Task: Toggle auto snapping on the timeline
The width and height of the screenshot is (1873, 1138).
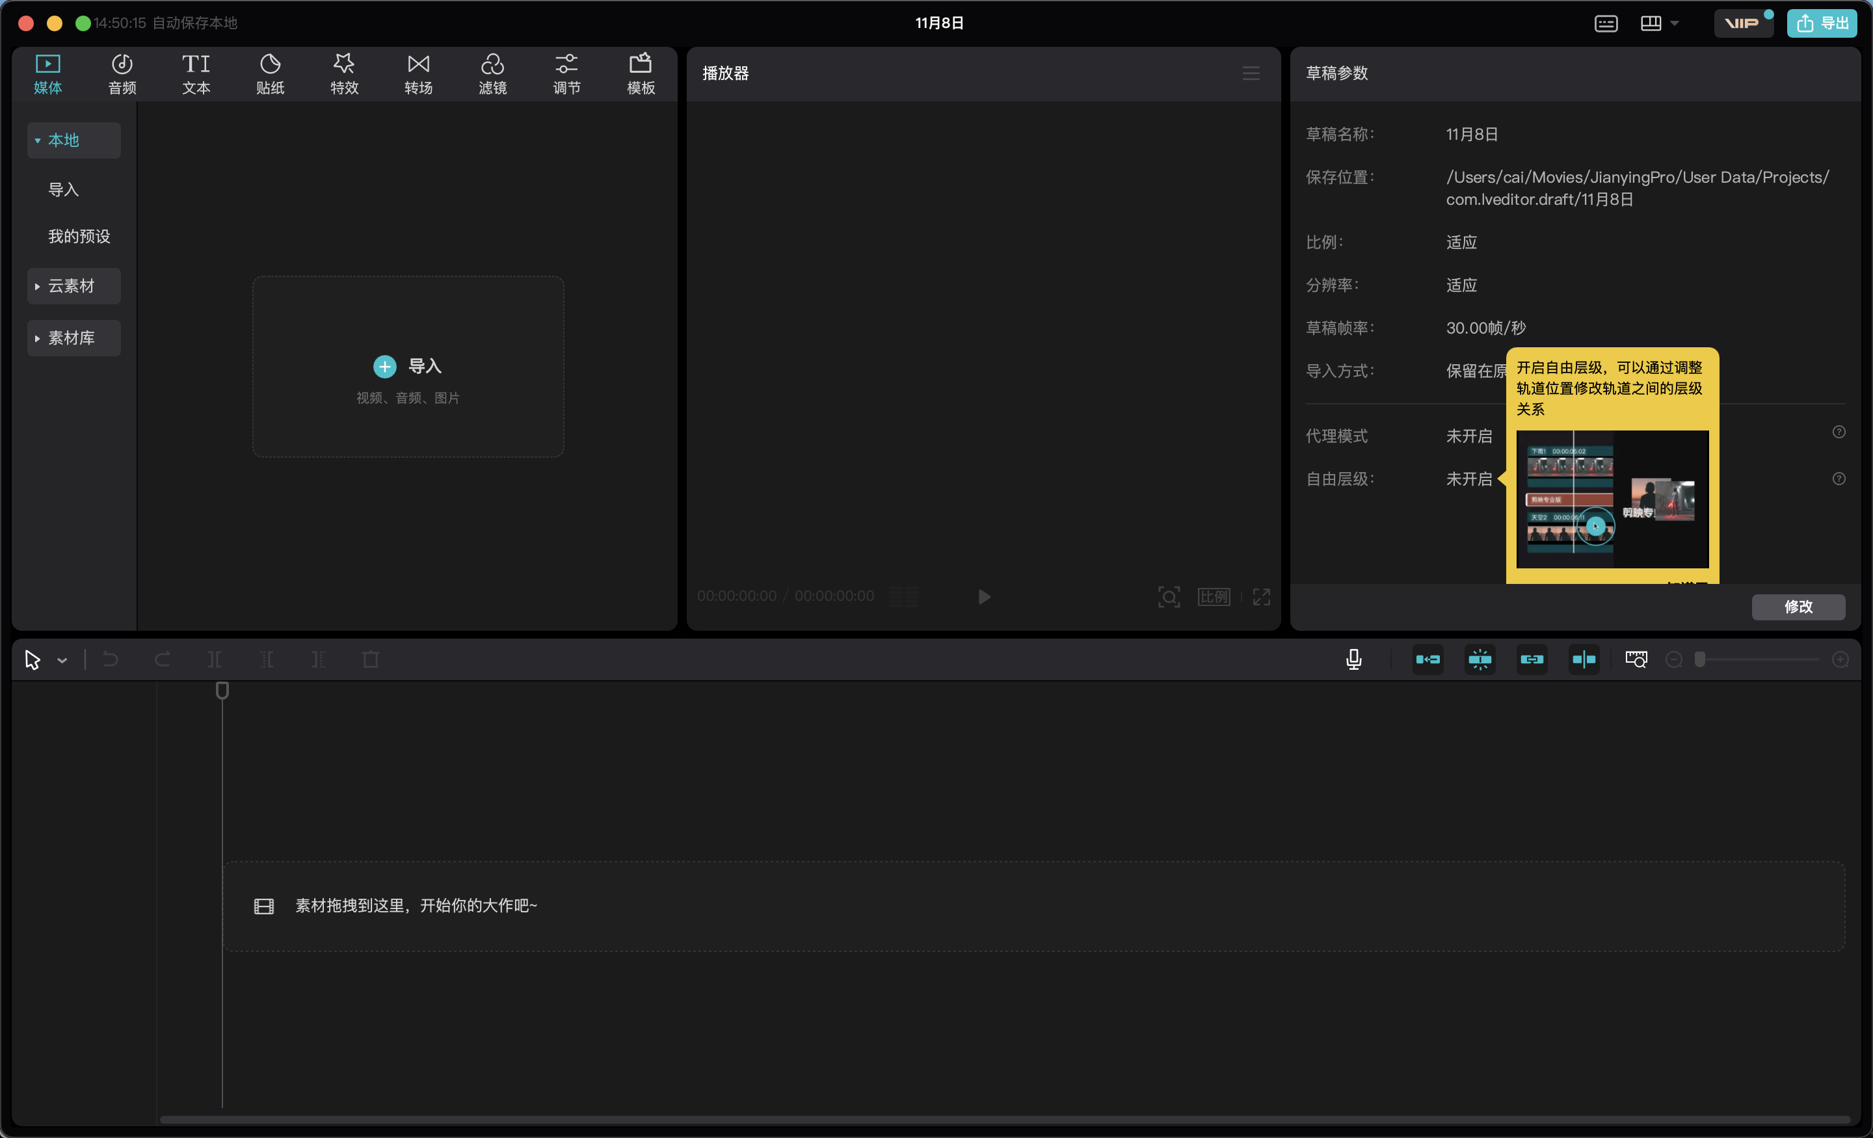Action: tap(1480, 659)
